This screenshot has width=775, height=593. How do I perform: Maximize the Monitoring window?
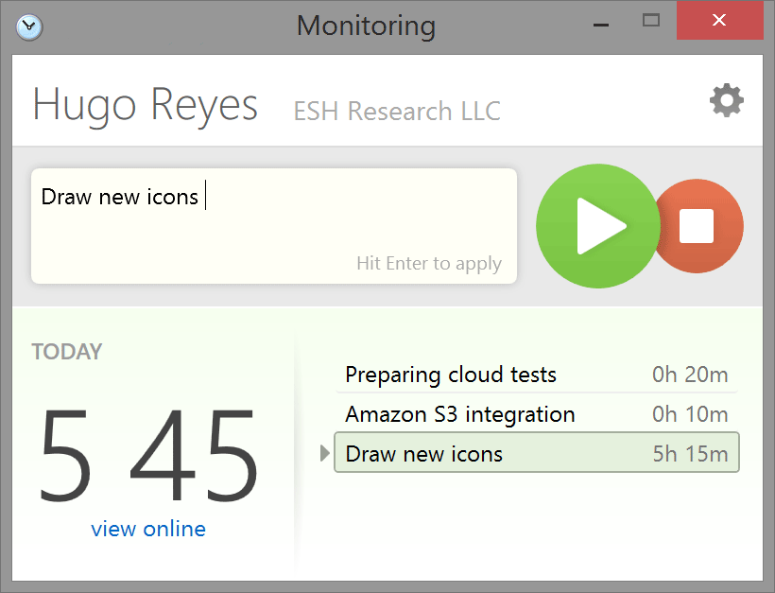click(x=651, y=20)
